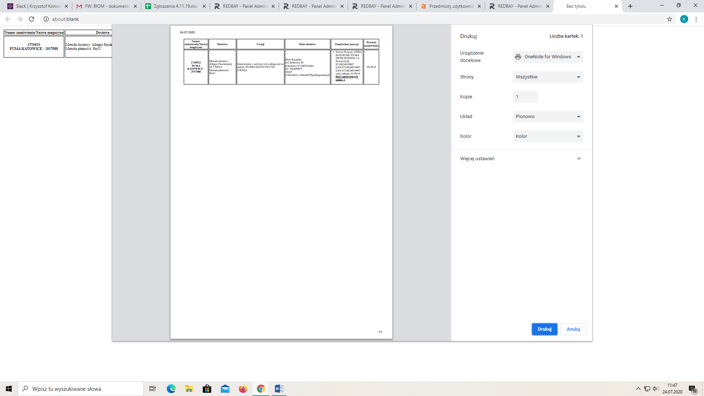Open File Explorer from taskbar

tap(189, 389)
